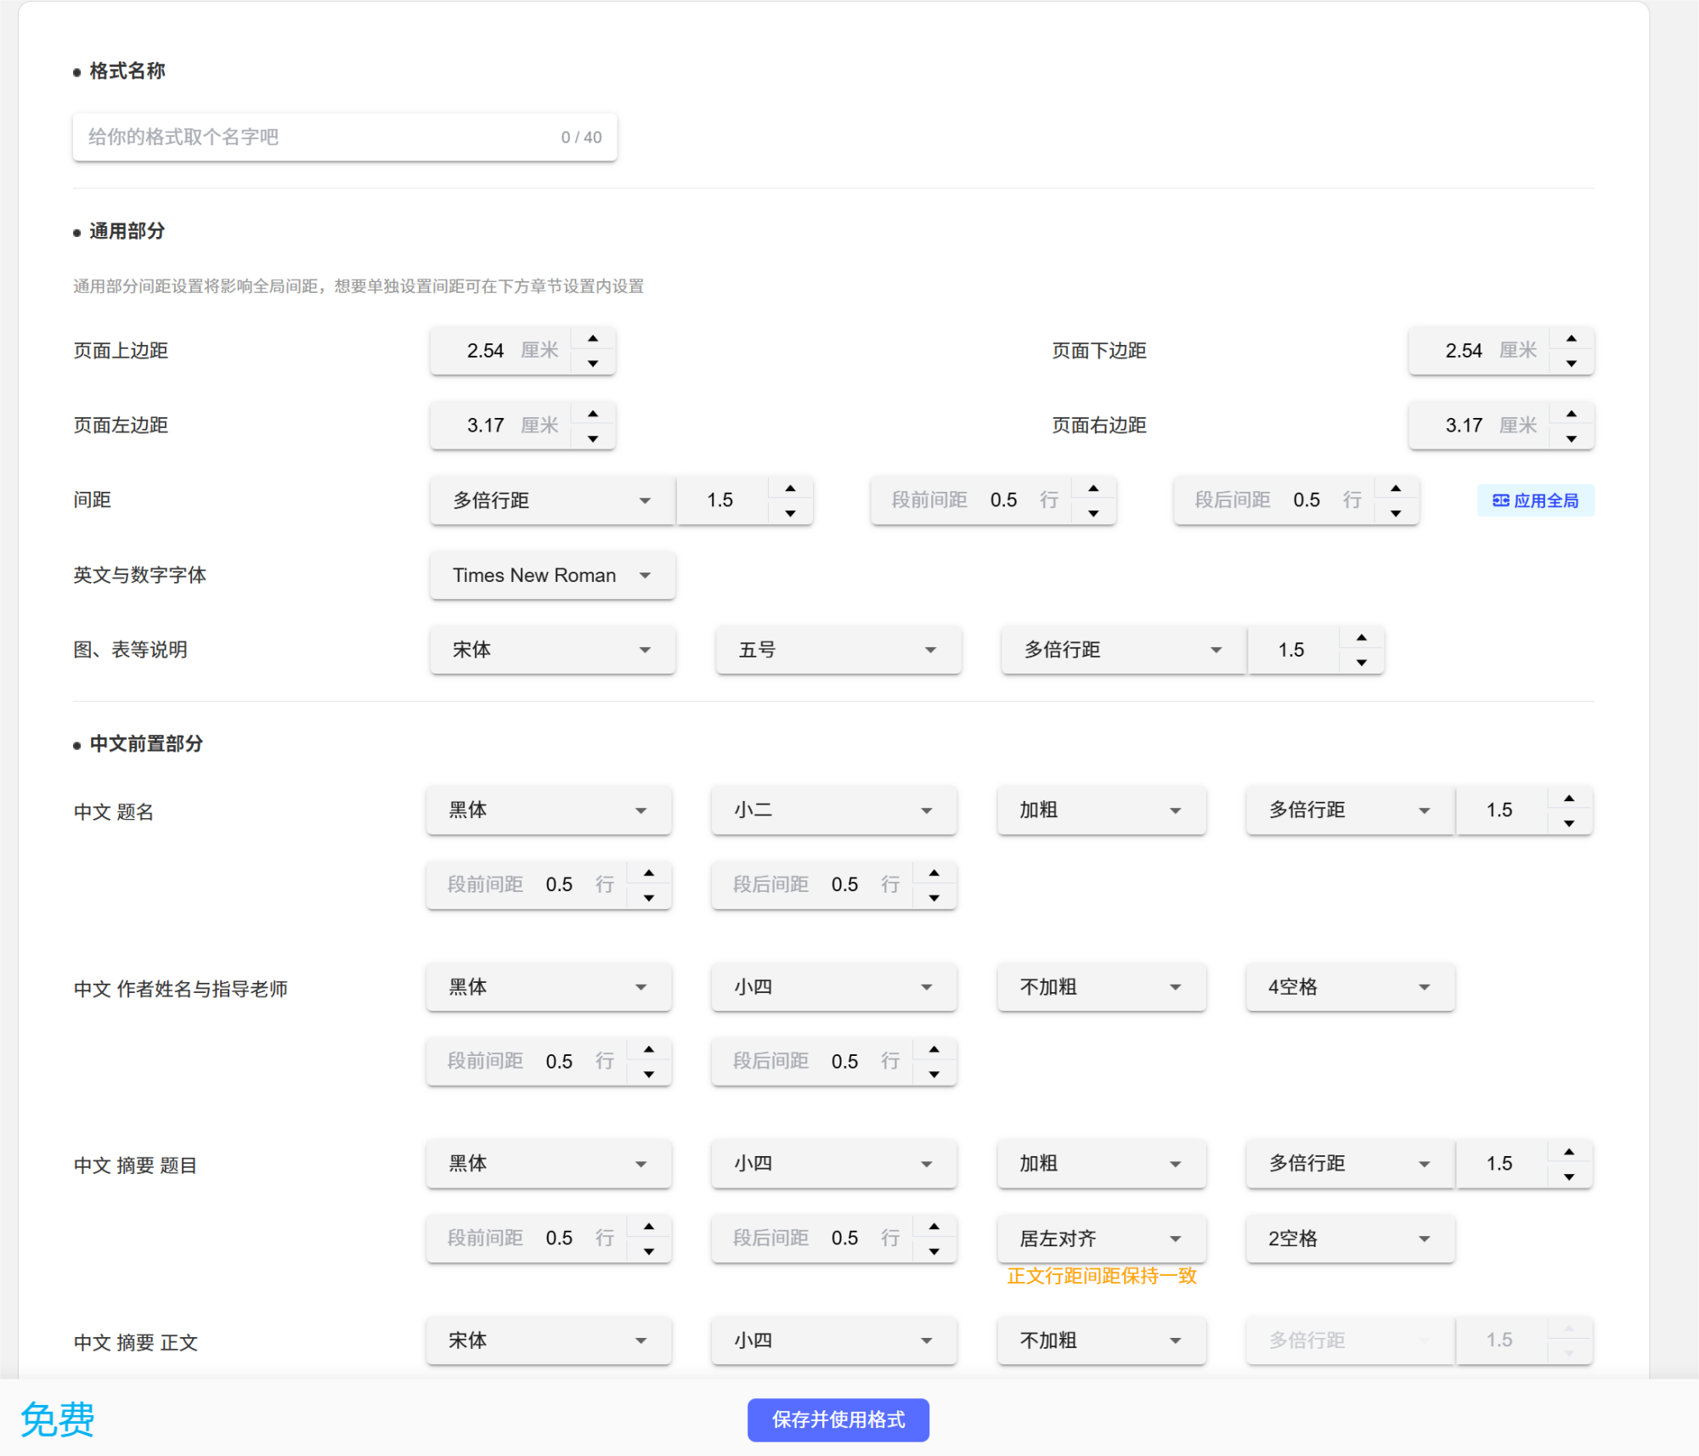Decrease global 段前间距 value
This screenshot has height=1456, width=1699.
point(1093,513)
